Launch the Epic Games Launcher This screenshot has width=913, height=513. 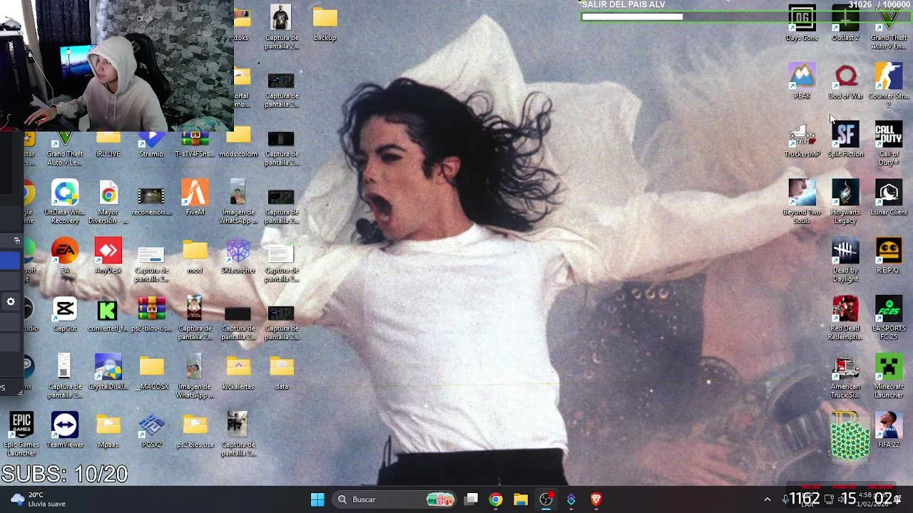pyautogui.click(x=21, y=435)
